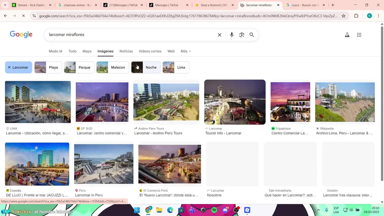384x216 pixels.
Task: Open Search Labs flask icon
Action: click(x=347, y=35)
